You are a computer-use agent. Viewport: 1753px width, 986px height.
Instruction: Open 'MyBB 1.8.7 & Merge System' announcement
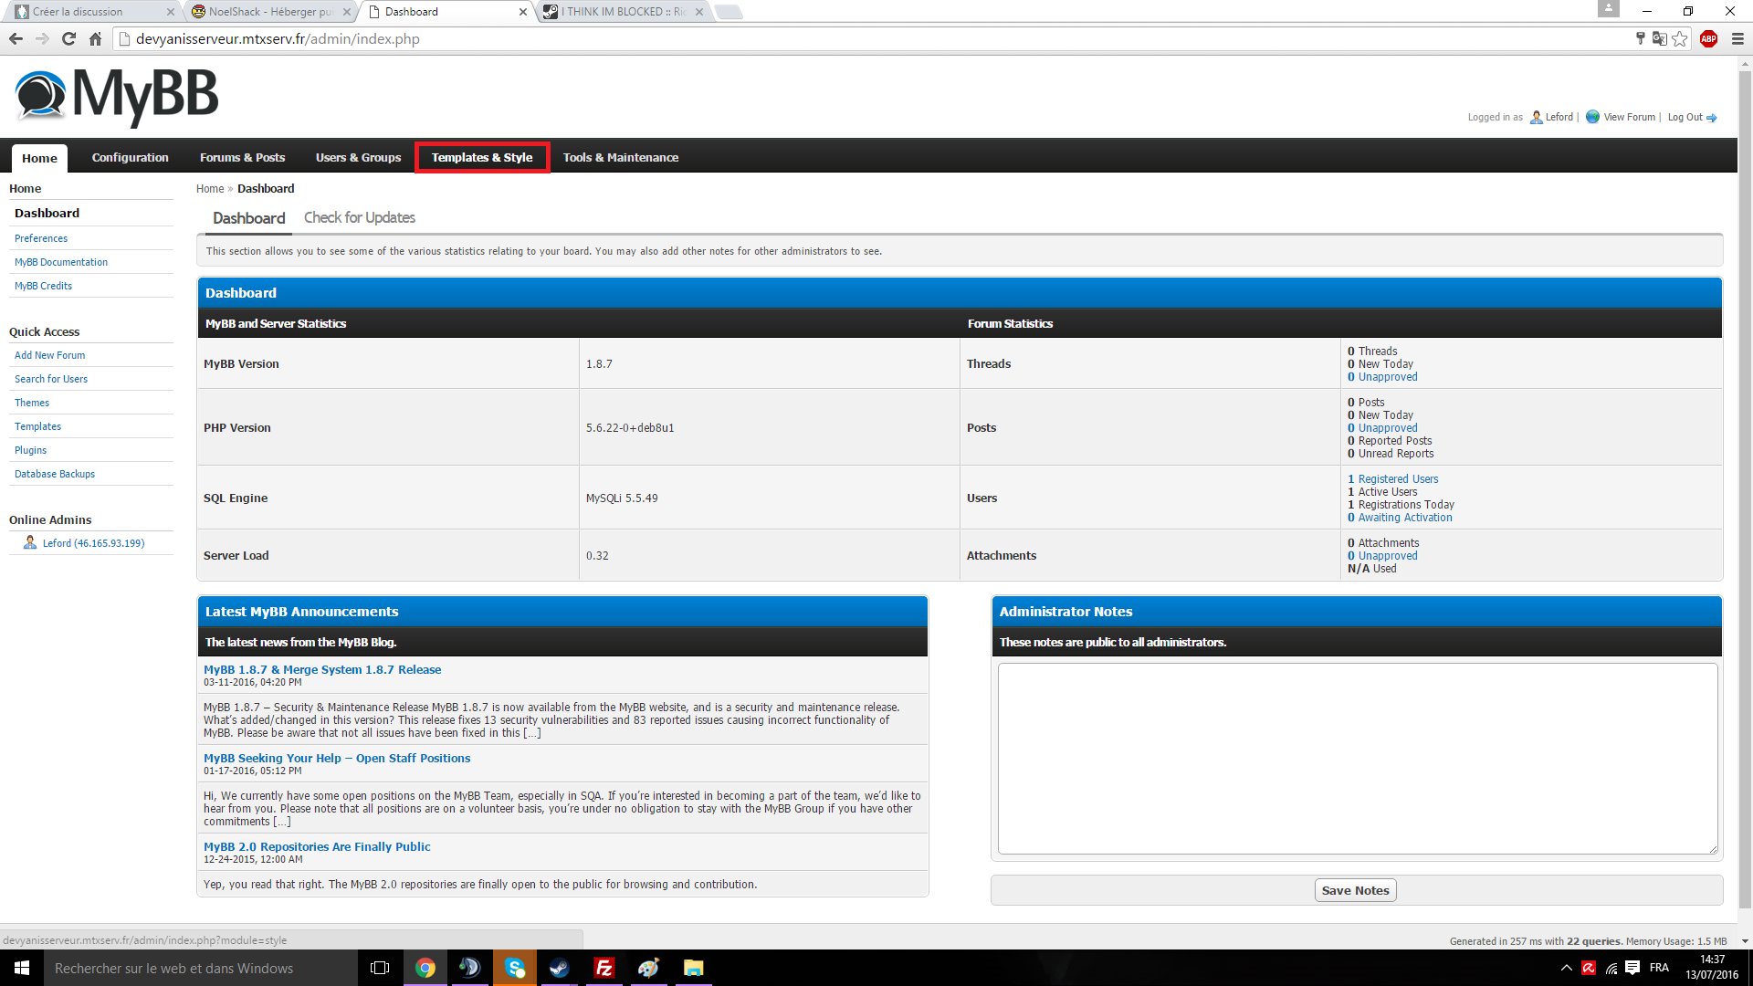coord(322,669)
